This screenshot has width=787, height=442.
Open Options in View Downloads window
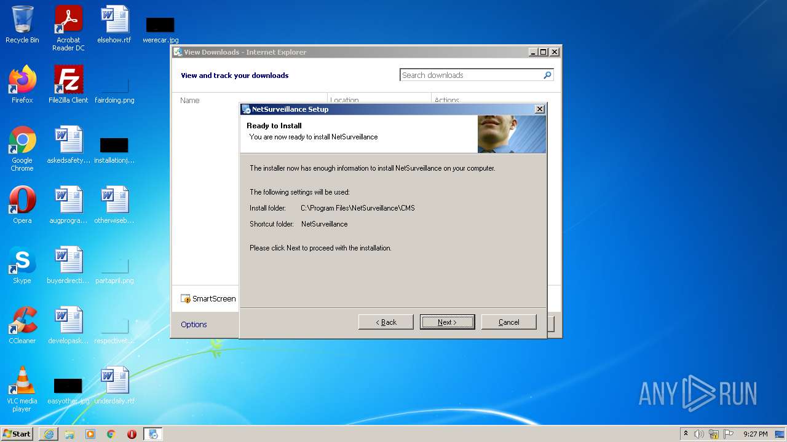194,324
